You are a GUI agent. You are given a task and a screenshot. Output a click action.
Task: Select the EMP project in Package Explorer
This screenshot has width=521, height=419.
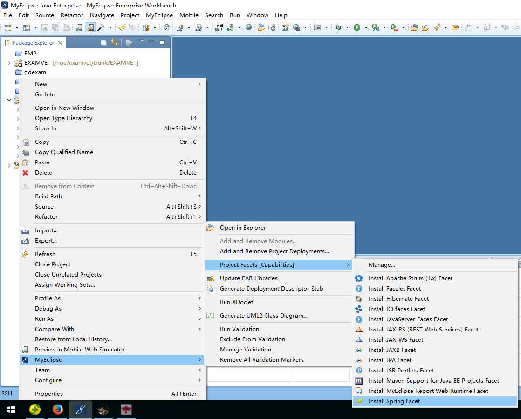click(26, 53)
